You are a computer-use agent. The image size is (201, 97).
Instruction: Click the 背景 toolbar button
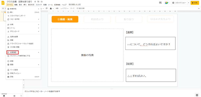click(x=57, y=9)
